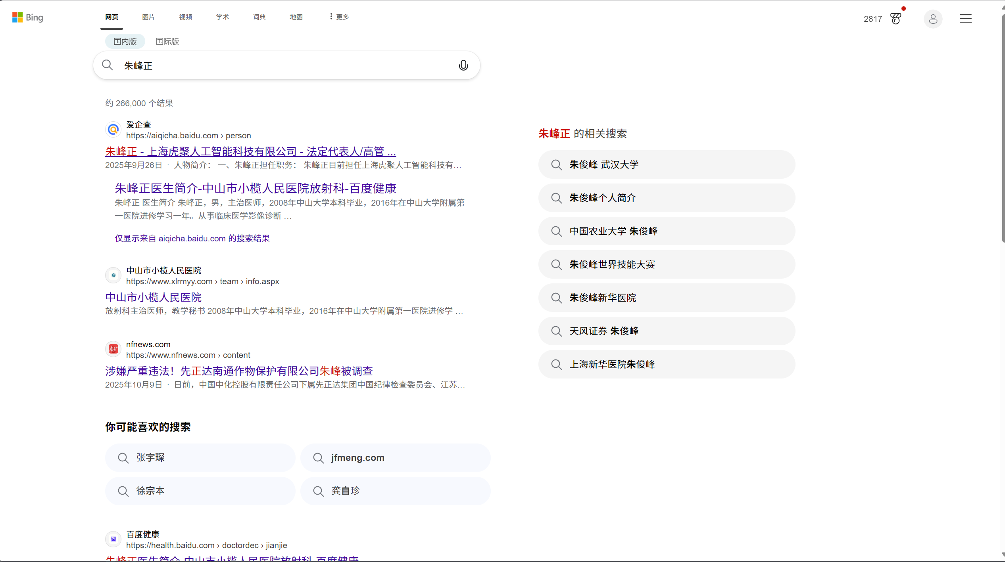This screenshot has height=562, width=1005.
Task: Open the hamburger menu icon
Action: [x=965, y=19]
